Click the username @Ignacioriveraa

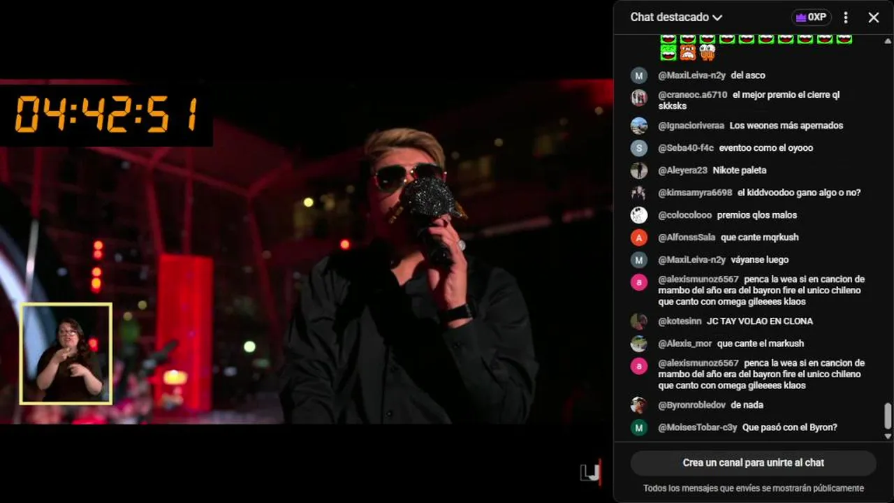click(691, 126)
